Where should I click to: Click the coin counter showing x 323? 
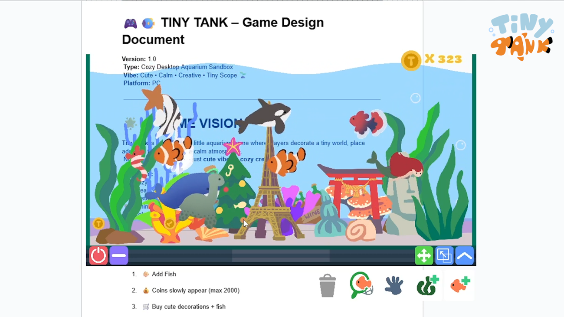(x=443, y=59)
